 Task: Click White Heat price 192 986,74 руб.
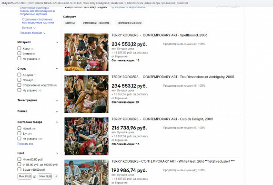[129, 170]
